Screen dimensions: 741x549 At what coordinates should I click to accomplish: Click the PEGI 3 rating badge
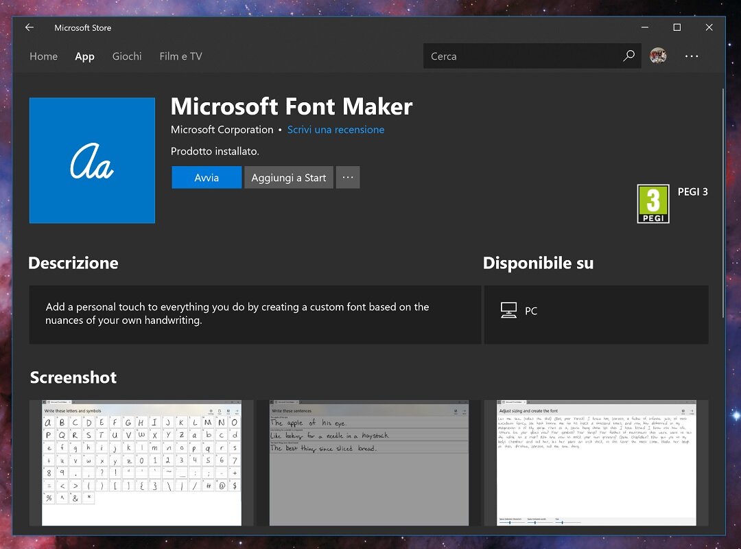[652, 203]
